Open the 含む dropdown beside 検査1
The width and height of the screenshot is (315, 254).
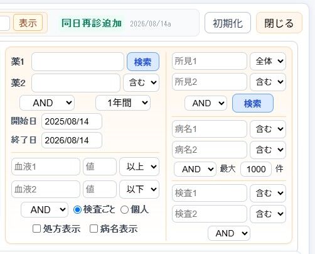268,193
